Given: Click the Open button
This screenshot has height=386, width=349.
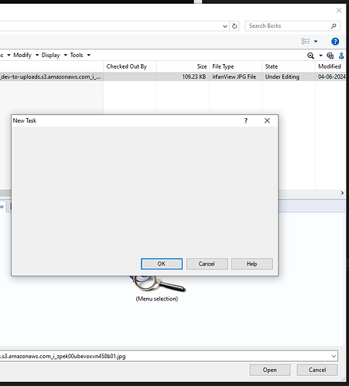Looking at the screenshot, I should click(x=270, y=370).
